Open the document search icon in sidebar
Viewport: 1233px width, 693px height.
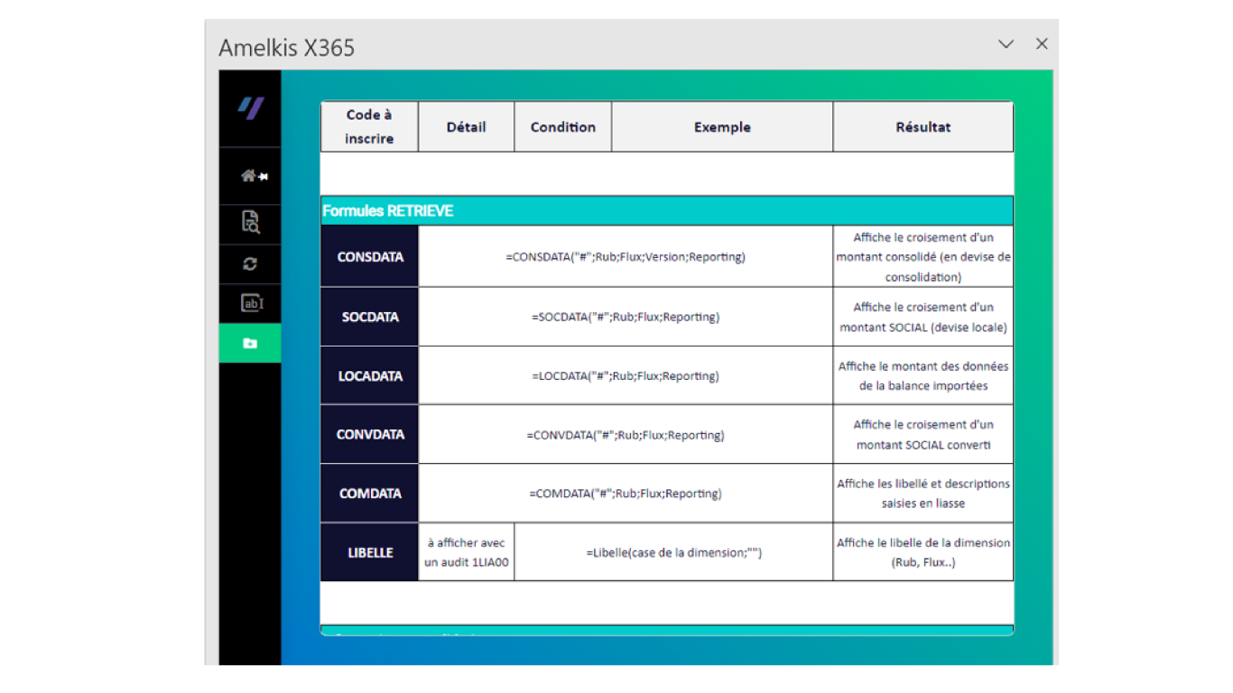(x=250, y=223)
